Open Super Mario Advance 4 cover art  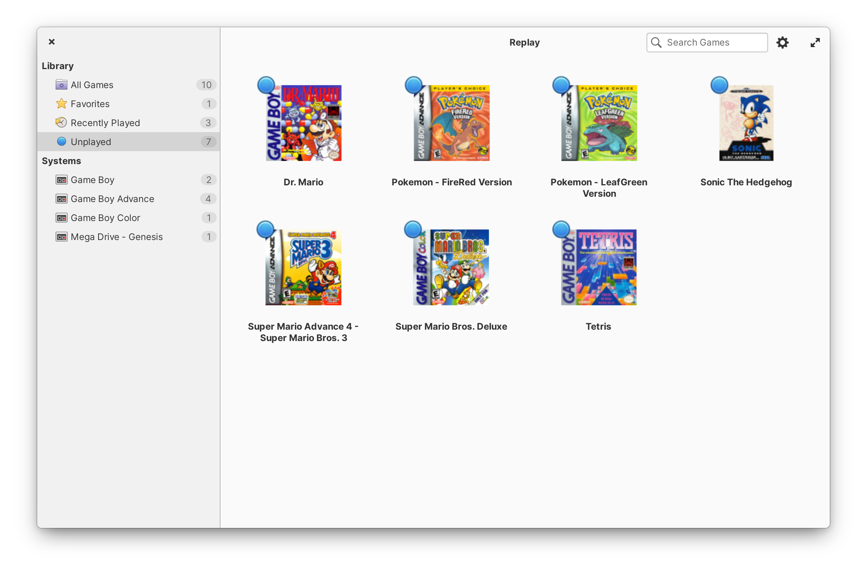coord(303,267)
